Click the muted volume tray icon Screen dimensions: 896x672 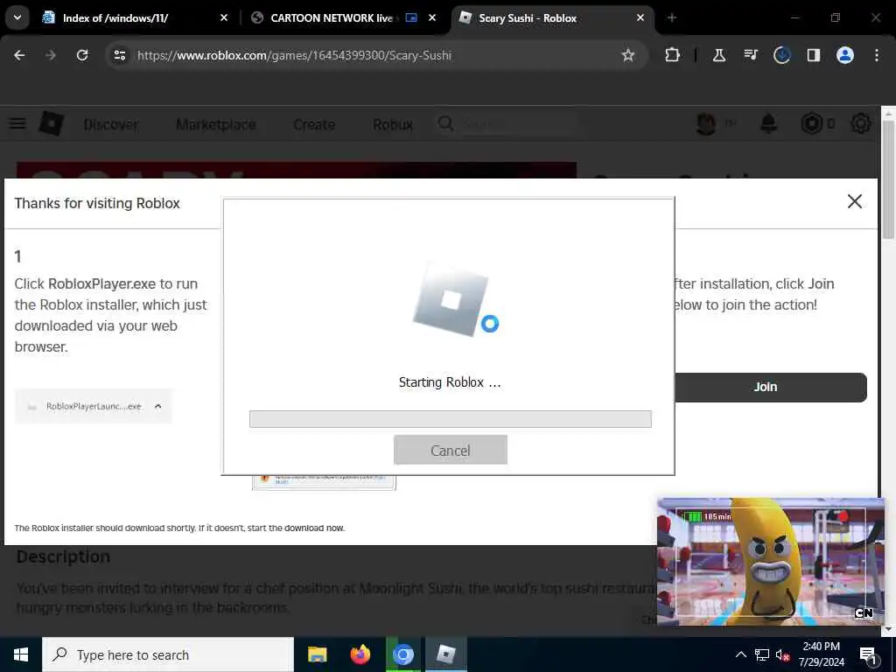click(x=782, y=654)
